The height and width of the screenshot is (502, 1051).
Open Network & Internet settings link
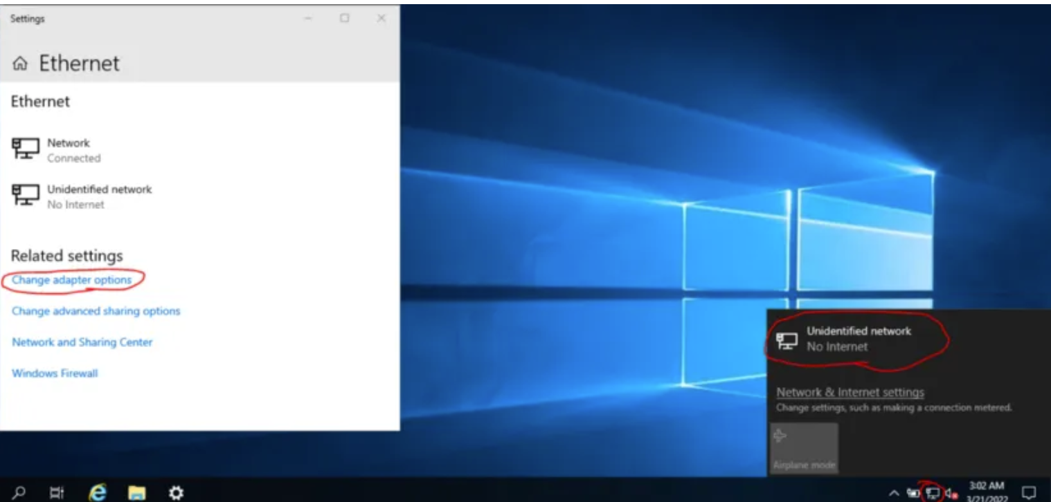click(850, 392)
